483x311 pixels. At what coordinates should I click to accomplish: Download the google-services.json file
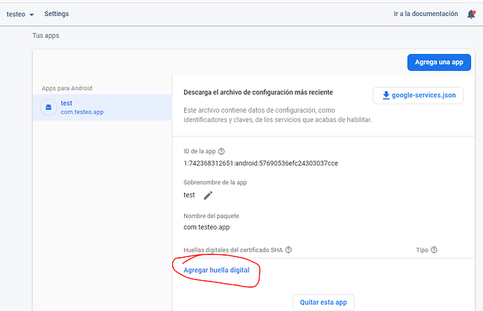[x=418, y=95]
